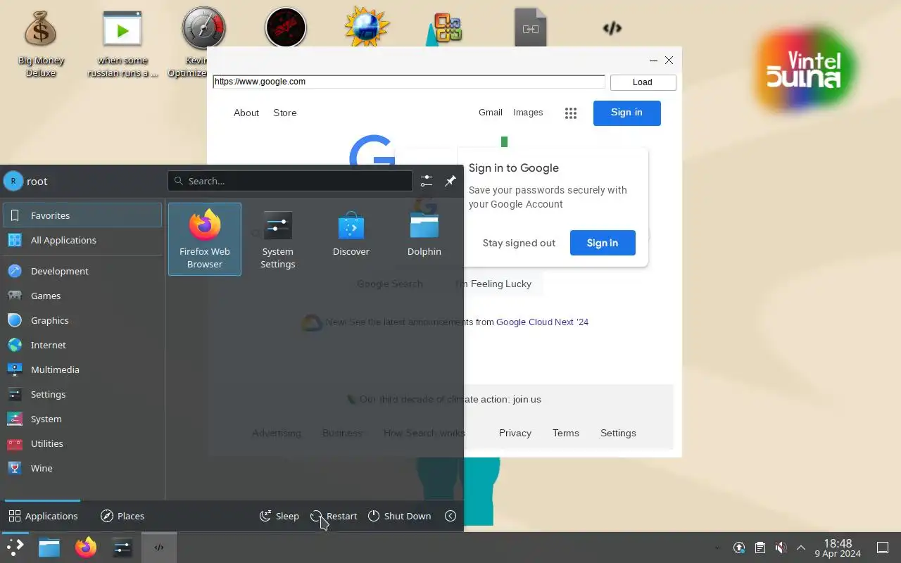
Task: Select All Applications category
Action: [x=82, y=240]
